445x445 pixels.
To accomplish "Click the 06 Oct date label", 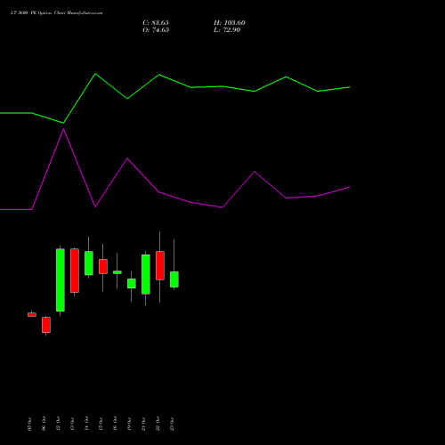I will point(44,424).
